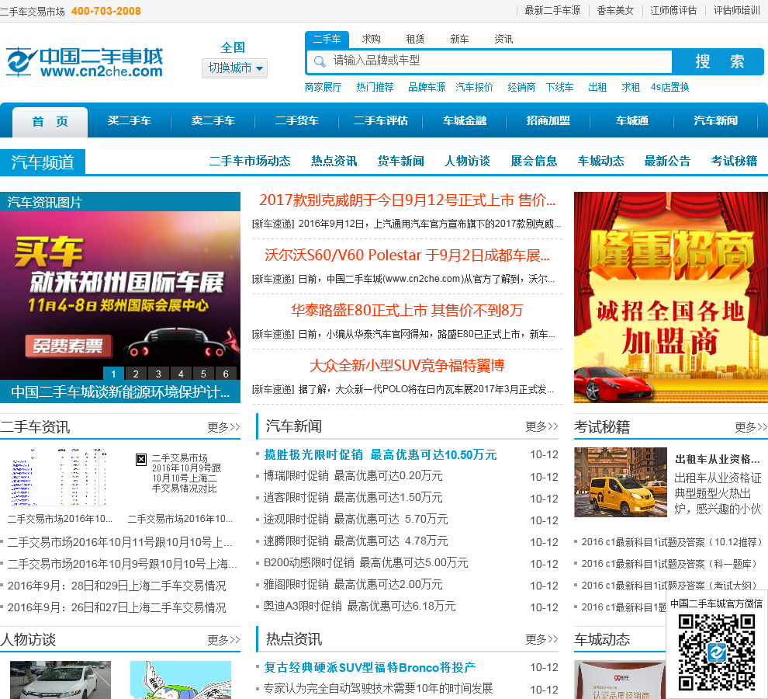Click the chart thumbnail in 二手车资讯
The height and width of the screenshot is (699, 768).
click(60, 477)
